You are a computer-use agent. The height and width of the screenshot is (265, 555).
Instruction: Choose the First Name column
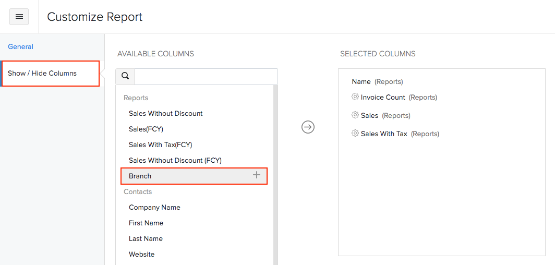pos(146,223)
